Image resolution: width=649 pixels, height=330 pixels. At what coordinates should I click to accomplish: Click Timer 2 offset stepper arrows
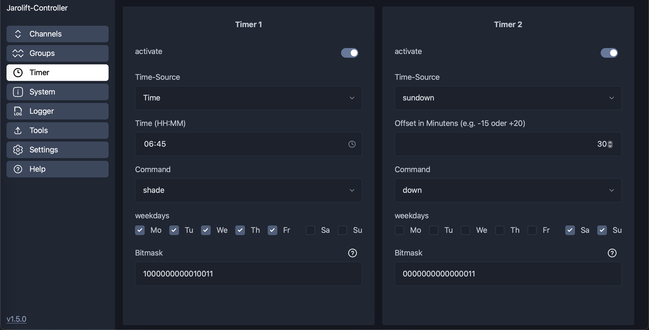610,144
